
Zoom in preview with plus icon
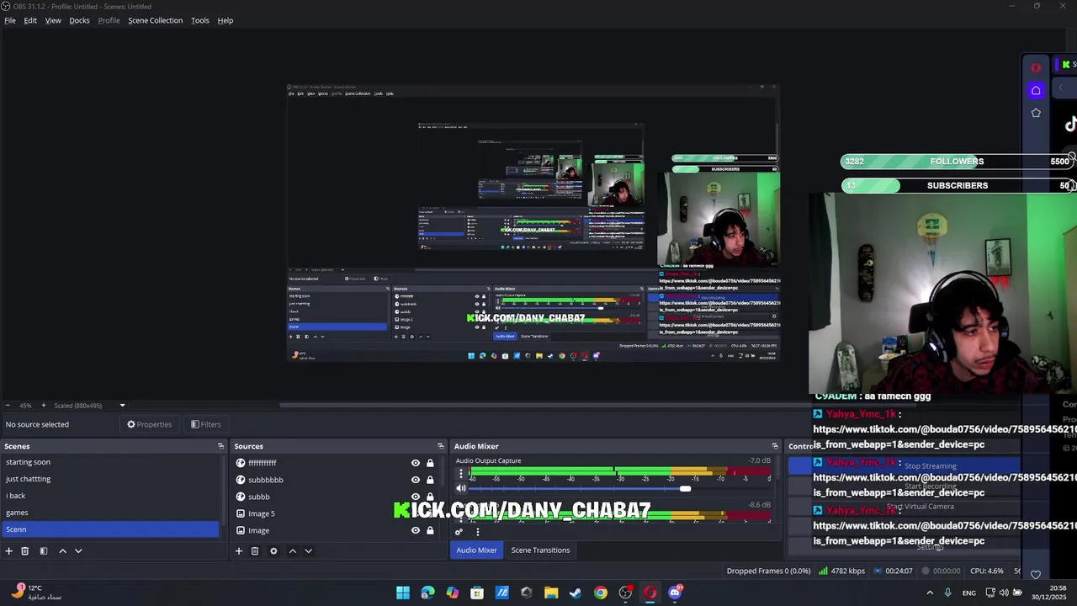point(44,406)
